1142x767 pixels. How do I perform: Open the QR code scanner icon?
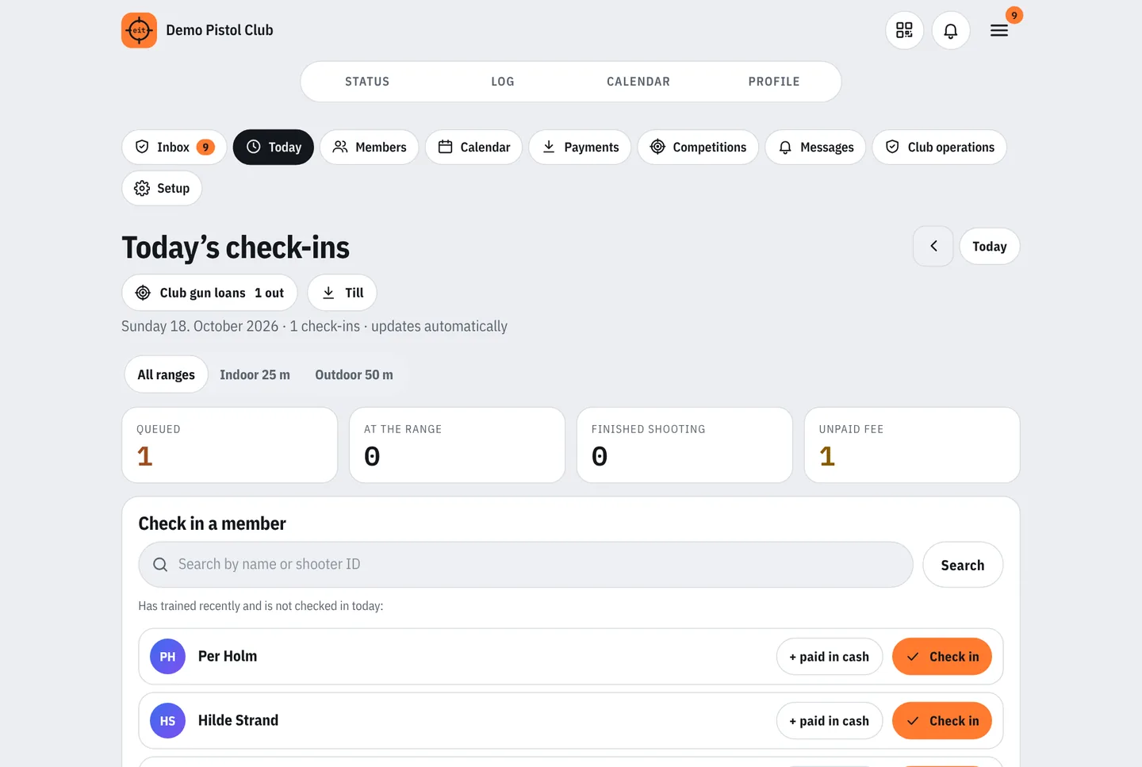904,30
